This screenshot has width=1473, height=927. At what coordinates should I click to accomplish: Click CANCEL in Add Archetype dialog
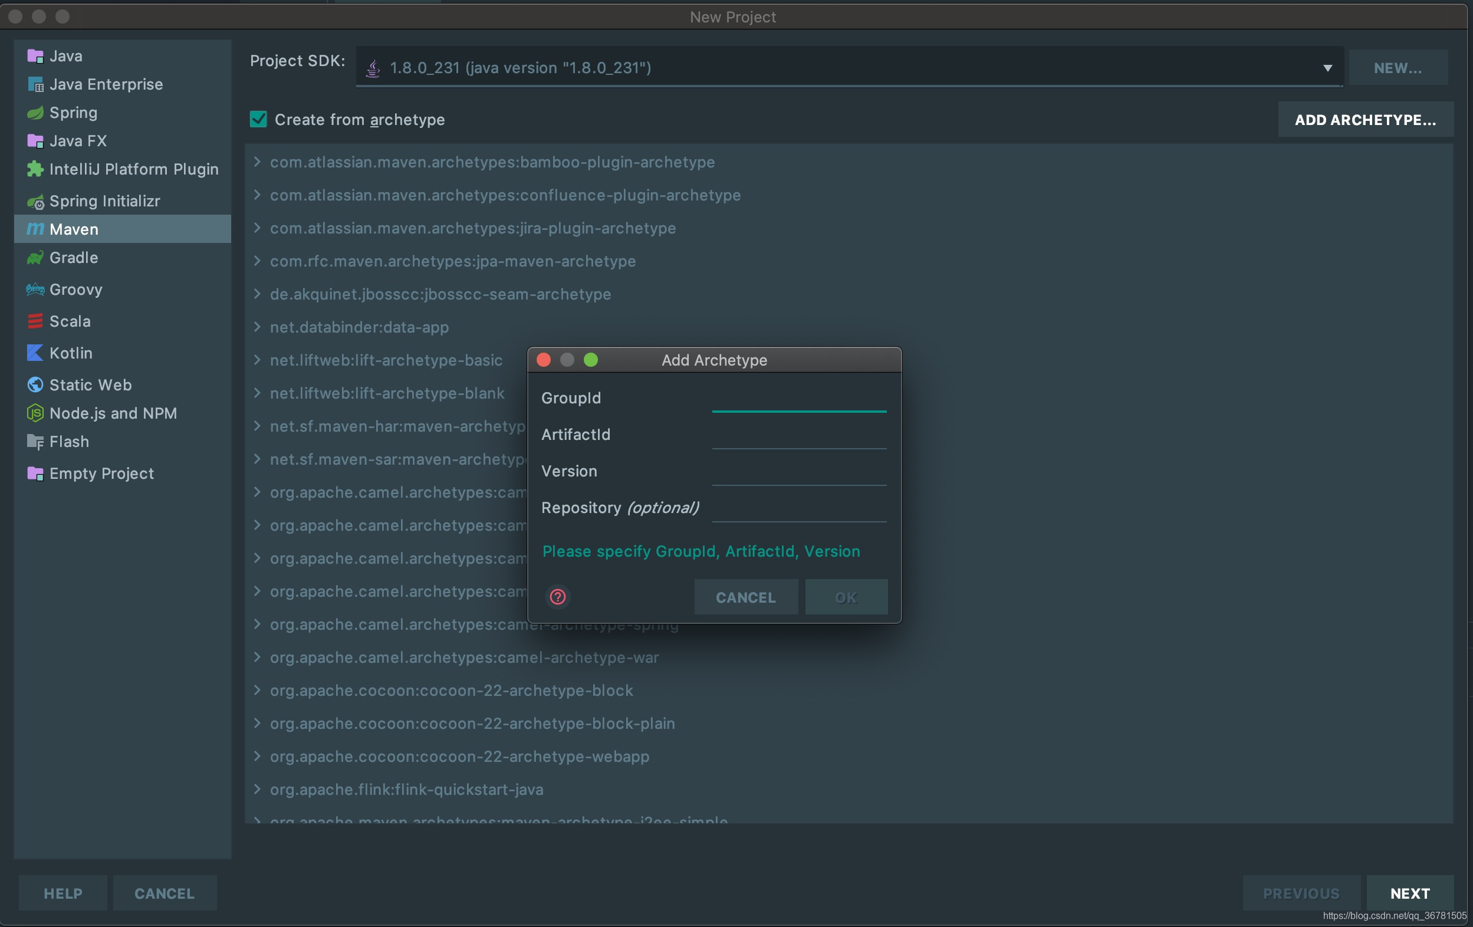tap(746, 597)
